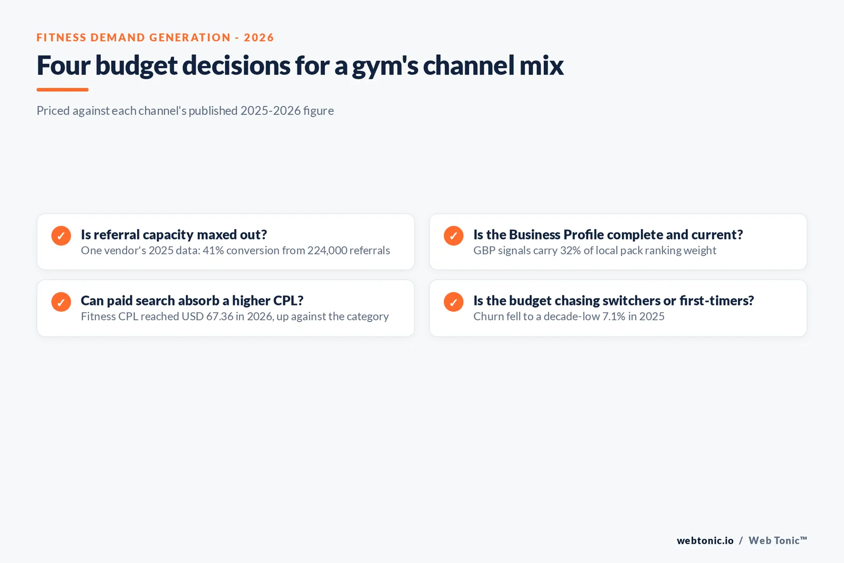
Task: Click the '41% conversion from 224,000 referrals' line
Action: 235,250
